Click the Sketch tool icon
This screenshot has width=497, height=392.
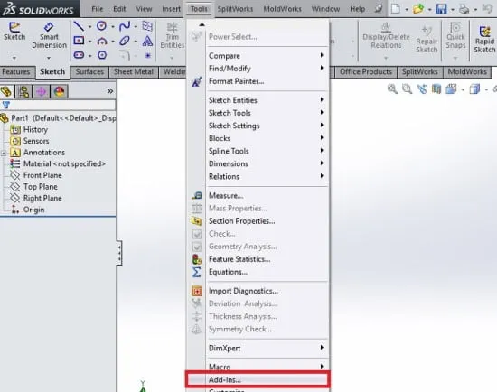14,31
